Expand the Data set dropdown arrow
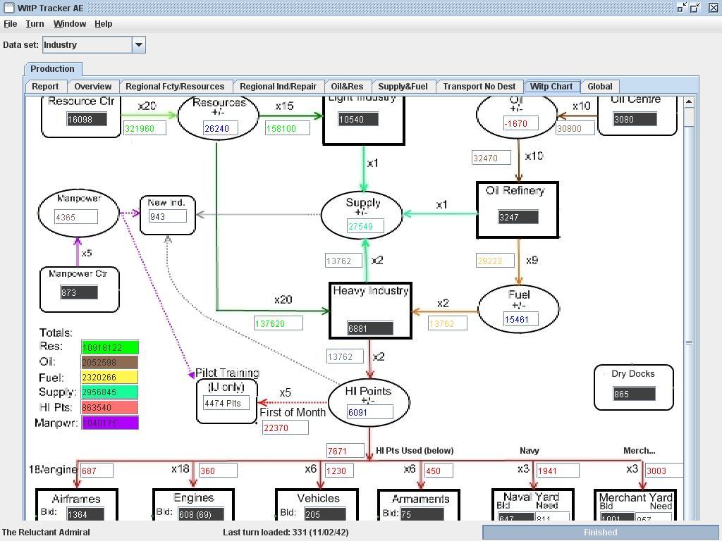The image size is (722, 541). pyautogui.click(x=139, y=44)
